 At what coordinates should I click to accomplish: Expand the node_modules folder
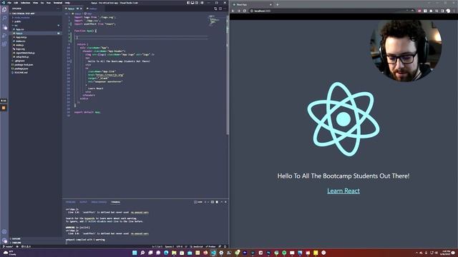(35, 17)
